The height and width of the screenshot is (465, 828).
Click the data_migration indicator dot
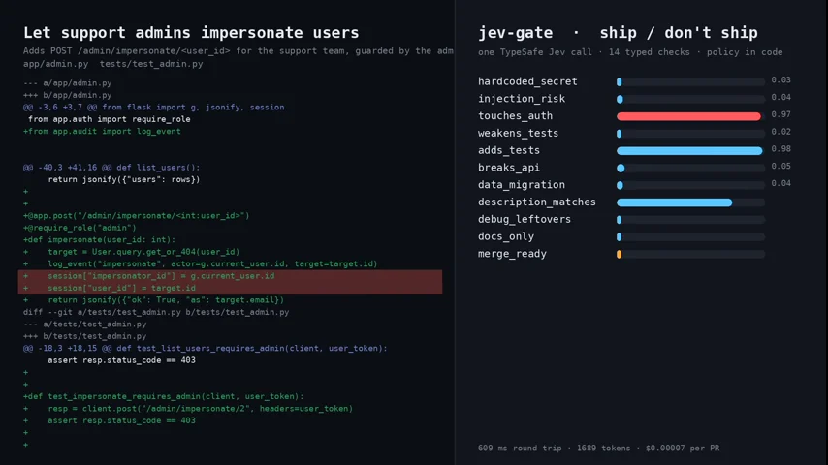coord(620,185)
